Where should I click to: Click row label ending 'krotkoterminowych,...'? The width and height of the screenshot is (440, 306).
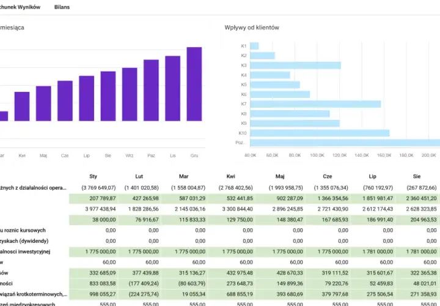coord(34,294)
